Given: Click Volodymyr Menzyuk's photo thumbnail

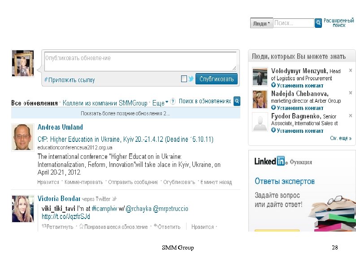Looking at the screenshot, I should 260,77.
